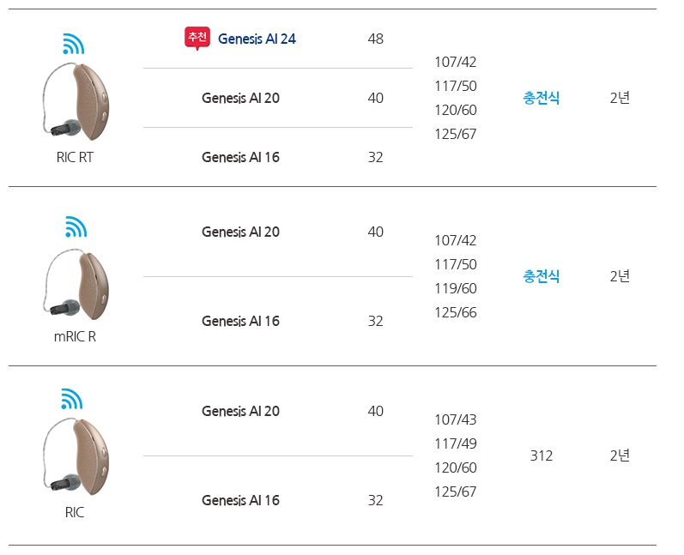Select Genesis AI 20 in the bottom RIC row
The image size is (684, 555).
pyautogui.click(x=240, y=411)
